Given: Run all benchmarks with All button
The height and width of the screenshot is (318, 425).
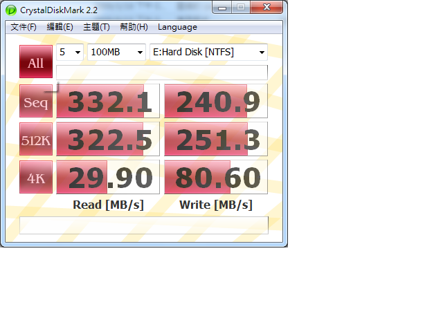Looking at the screenshot, I should coord(36,62).
